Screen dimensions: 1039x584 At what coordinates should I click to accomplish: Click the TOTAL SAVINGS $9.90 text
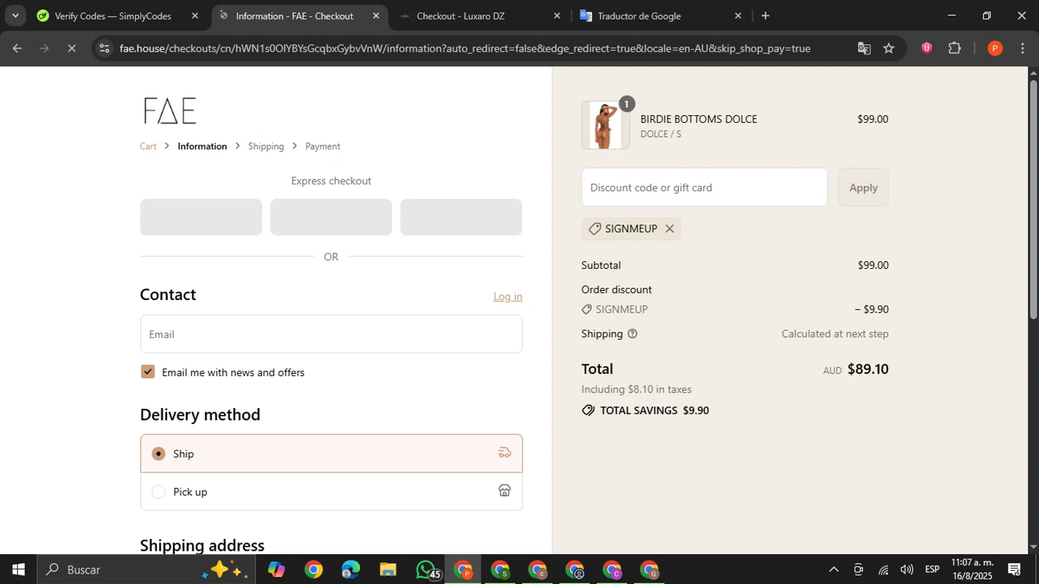(655, 411)
